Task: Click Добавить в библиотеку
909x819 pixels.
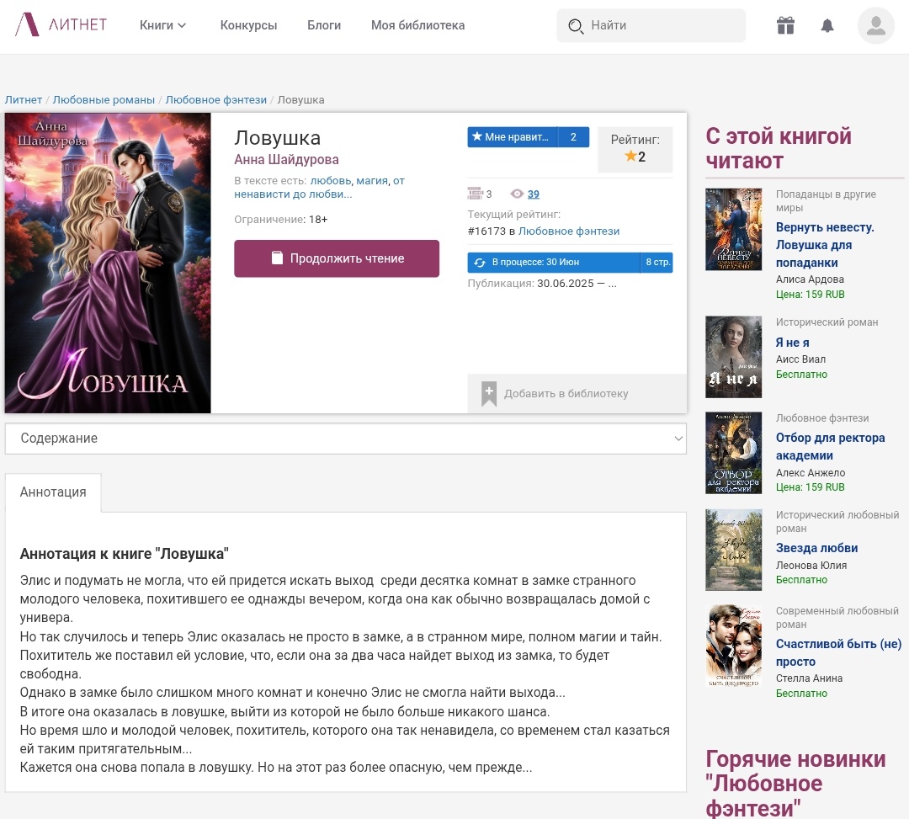Action: [x=577, y=394]
